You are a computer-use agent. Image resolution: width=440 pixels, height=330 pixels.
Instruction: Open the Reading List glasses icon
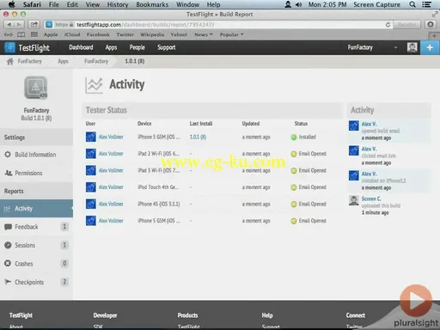coord(9,34)
